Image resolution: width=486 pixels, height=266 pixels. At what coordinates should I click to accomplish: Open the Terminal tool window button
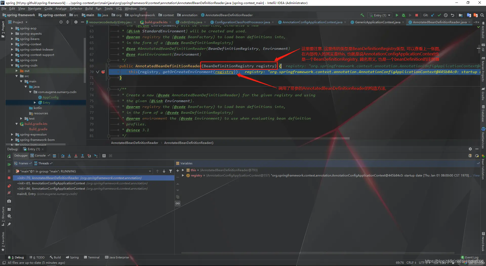click(x=92, y=257)
